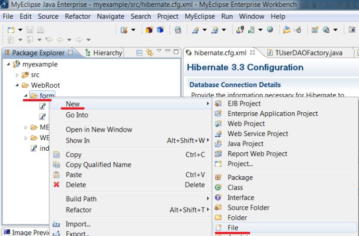Open the Source menu
The height and width of the screenshot is (236, 359).
pyautogui.click(x=48, y=17)
